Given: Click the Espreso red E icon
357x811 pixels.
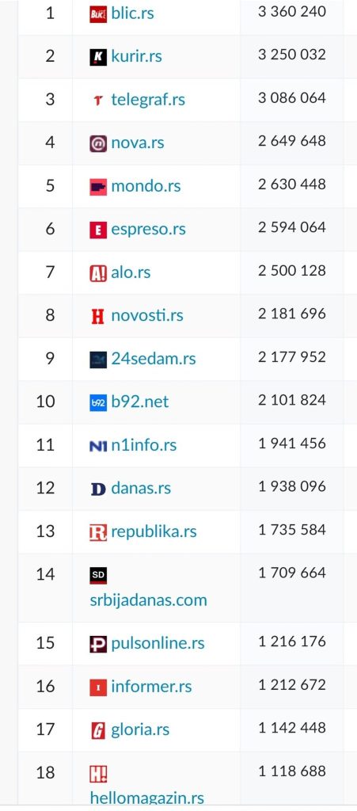Looking at the screenshot, I should pyautogui.click(x=98, y=230).
